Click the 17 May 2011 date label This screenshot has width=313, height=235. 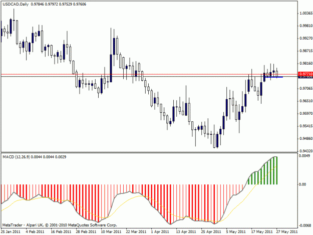point(262,232)
